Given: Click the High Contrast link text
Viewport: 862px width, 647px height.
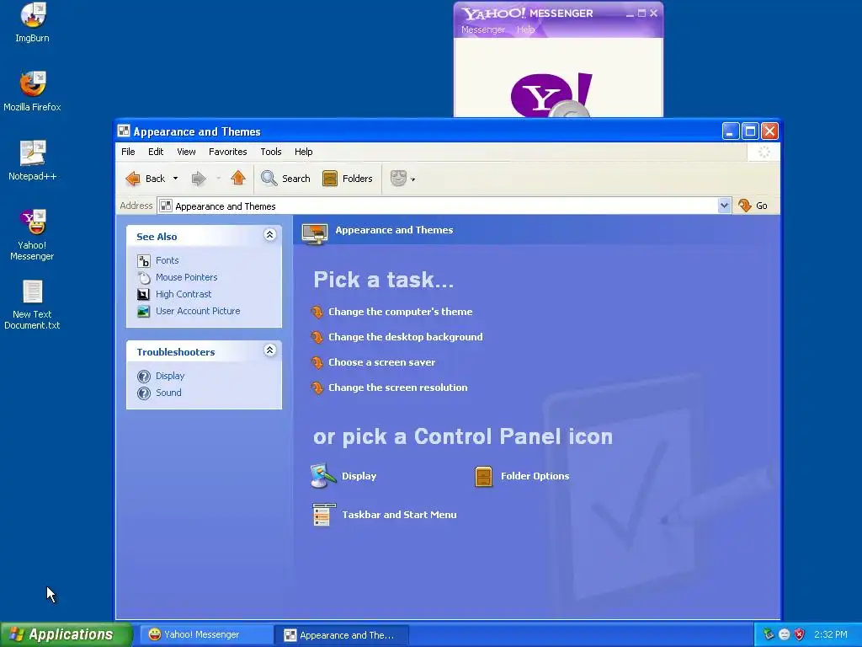Looking at the screenshot, I should [x=184, y=294].
